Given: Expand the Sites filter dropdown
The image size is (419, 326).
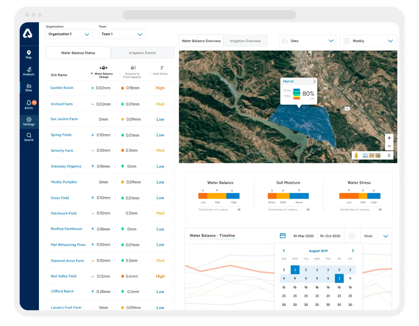Looking at the screenshot, I should (x=308, y=41).
